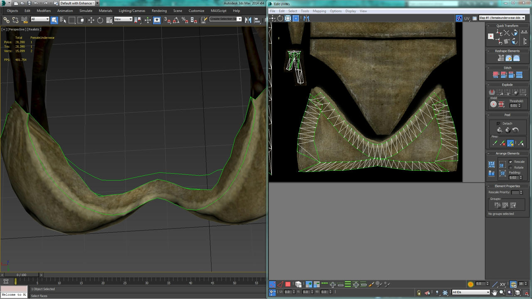Click the orange soft selection circle icon
This screenshot has height=299, width=532.
tap(470, 284)
